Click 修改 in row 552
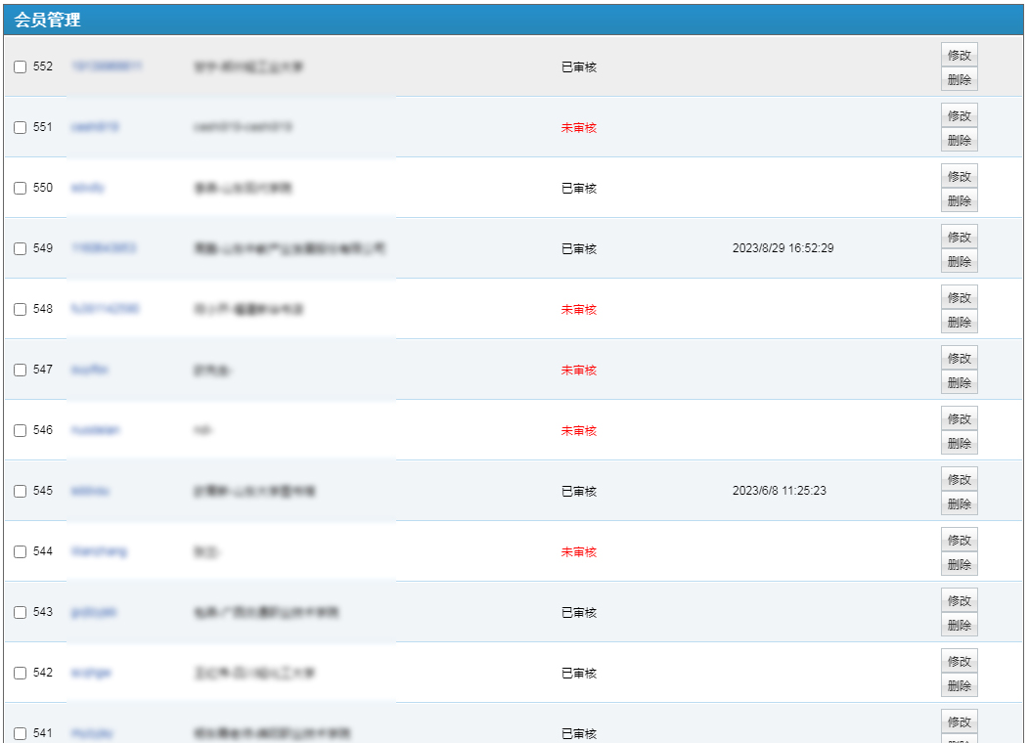Image resolution: width=1029 pixels, height=743 pixels. 959,55
